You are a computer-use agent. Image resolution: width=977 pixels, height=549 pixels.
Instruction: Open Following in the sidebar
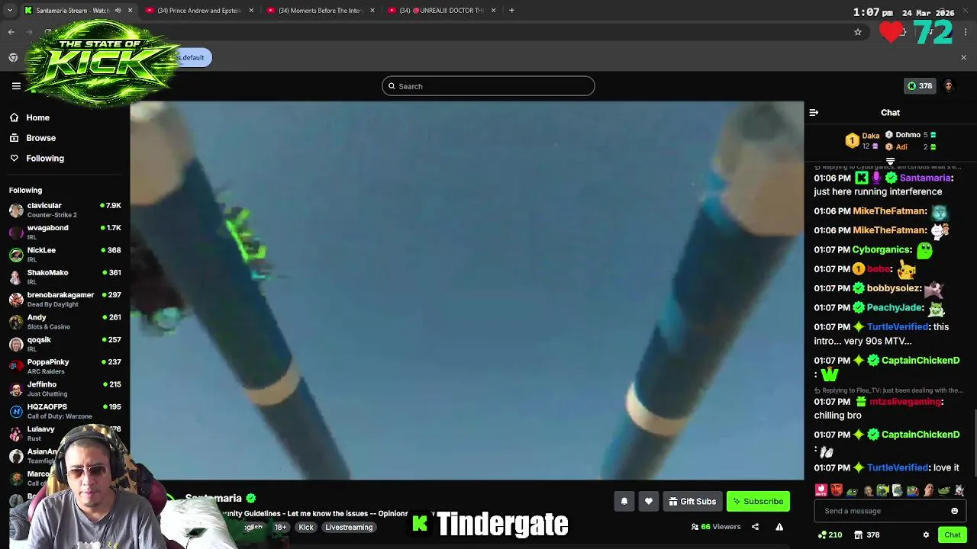(37, 159)
